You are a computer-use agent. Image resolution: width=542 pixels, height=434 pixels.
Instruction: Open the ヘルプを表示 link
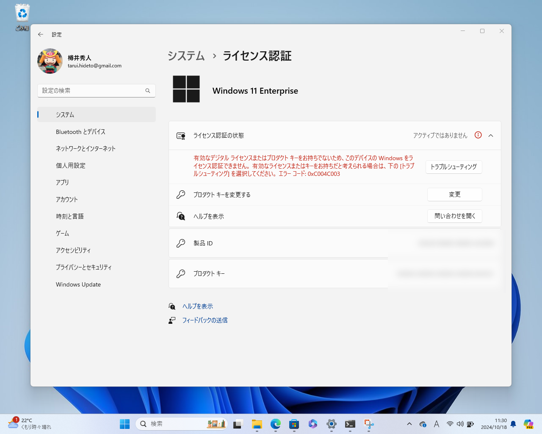pos(197,306)
